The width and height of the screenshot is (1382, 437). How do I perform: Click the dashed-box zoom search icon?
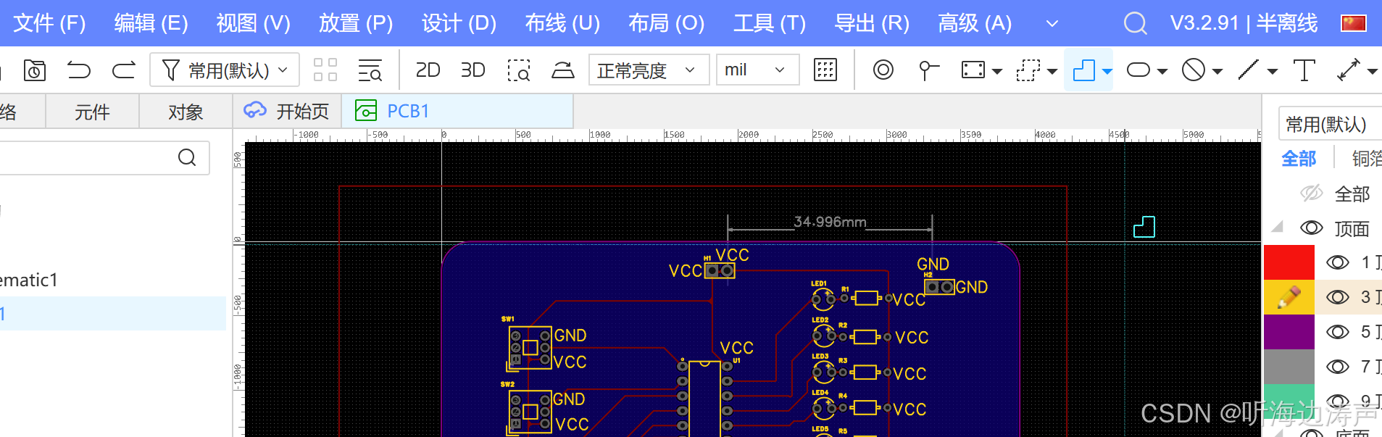[x=519, y=70]
